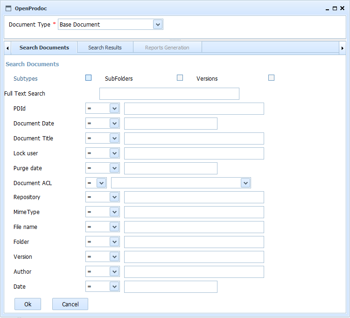350x318 pixels.
Task: Focus the Purge date value field
Action: coord(171,168)
